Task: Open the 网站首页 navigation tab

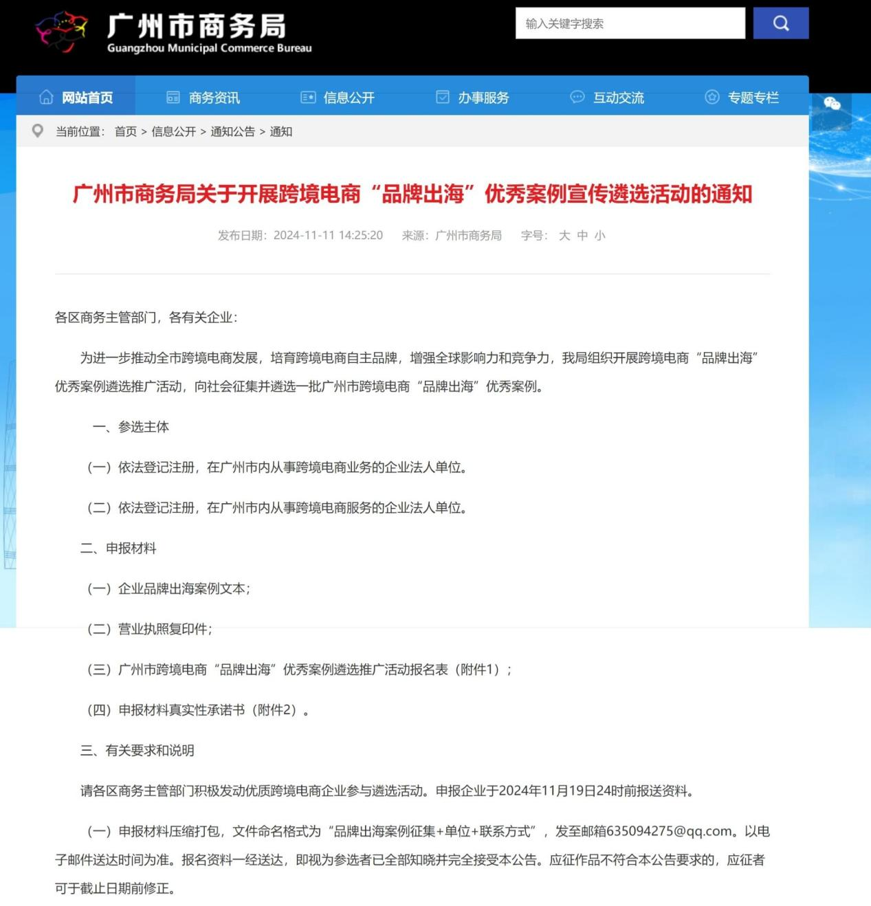Action: 76,97
